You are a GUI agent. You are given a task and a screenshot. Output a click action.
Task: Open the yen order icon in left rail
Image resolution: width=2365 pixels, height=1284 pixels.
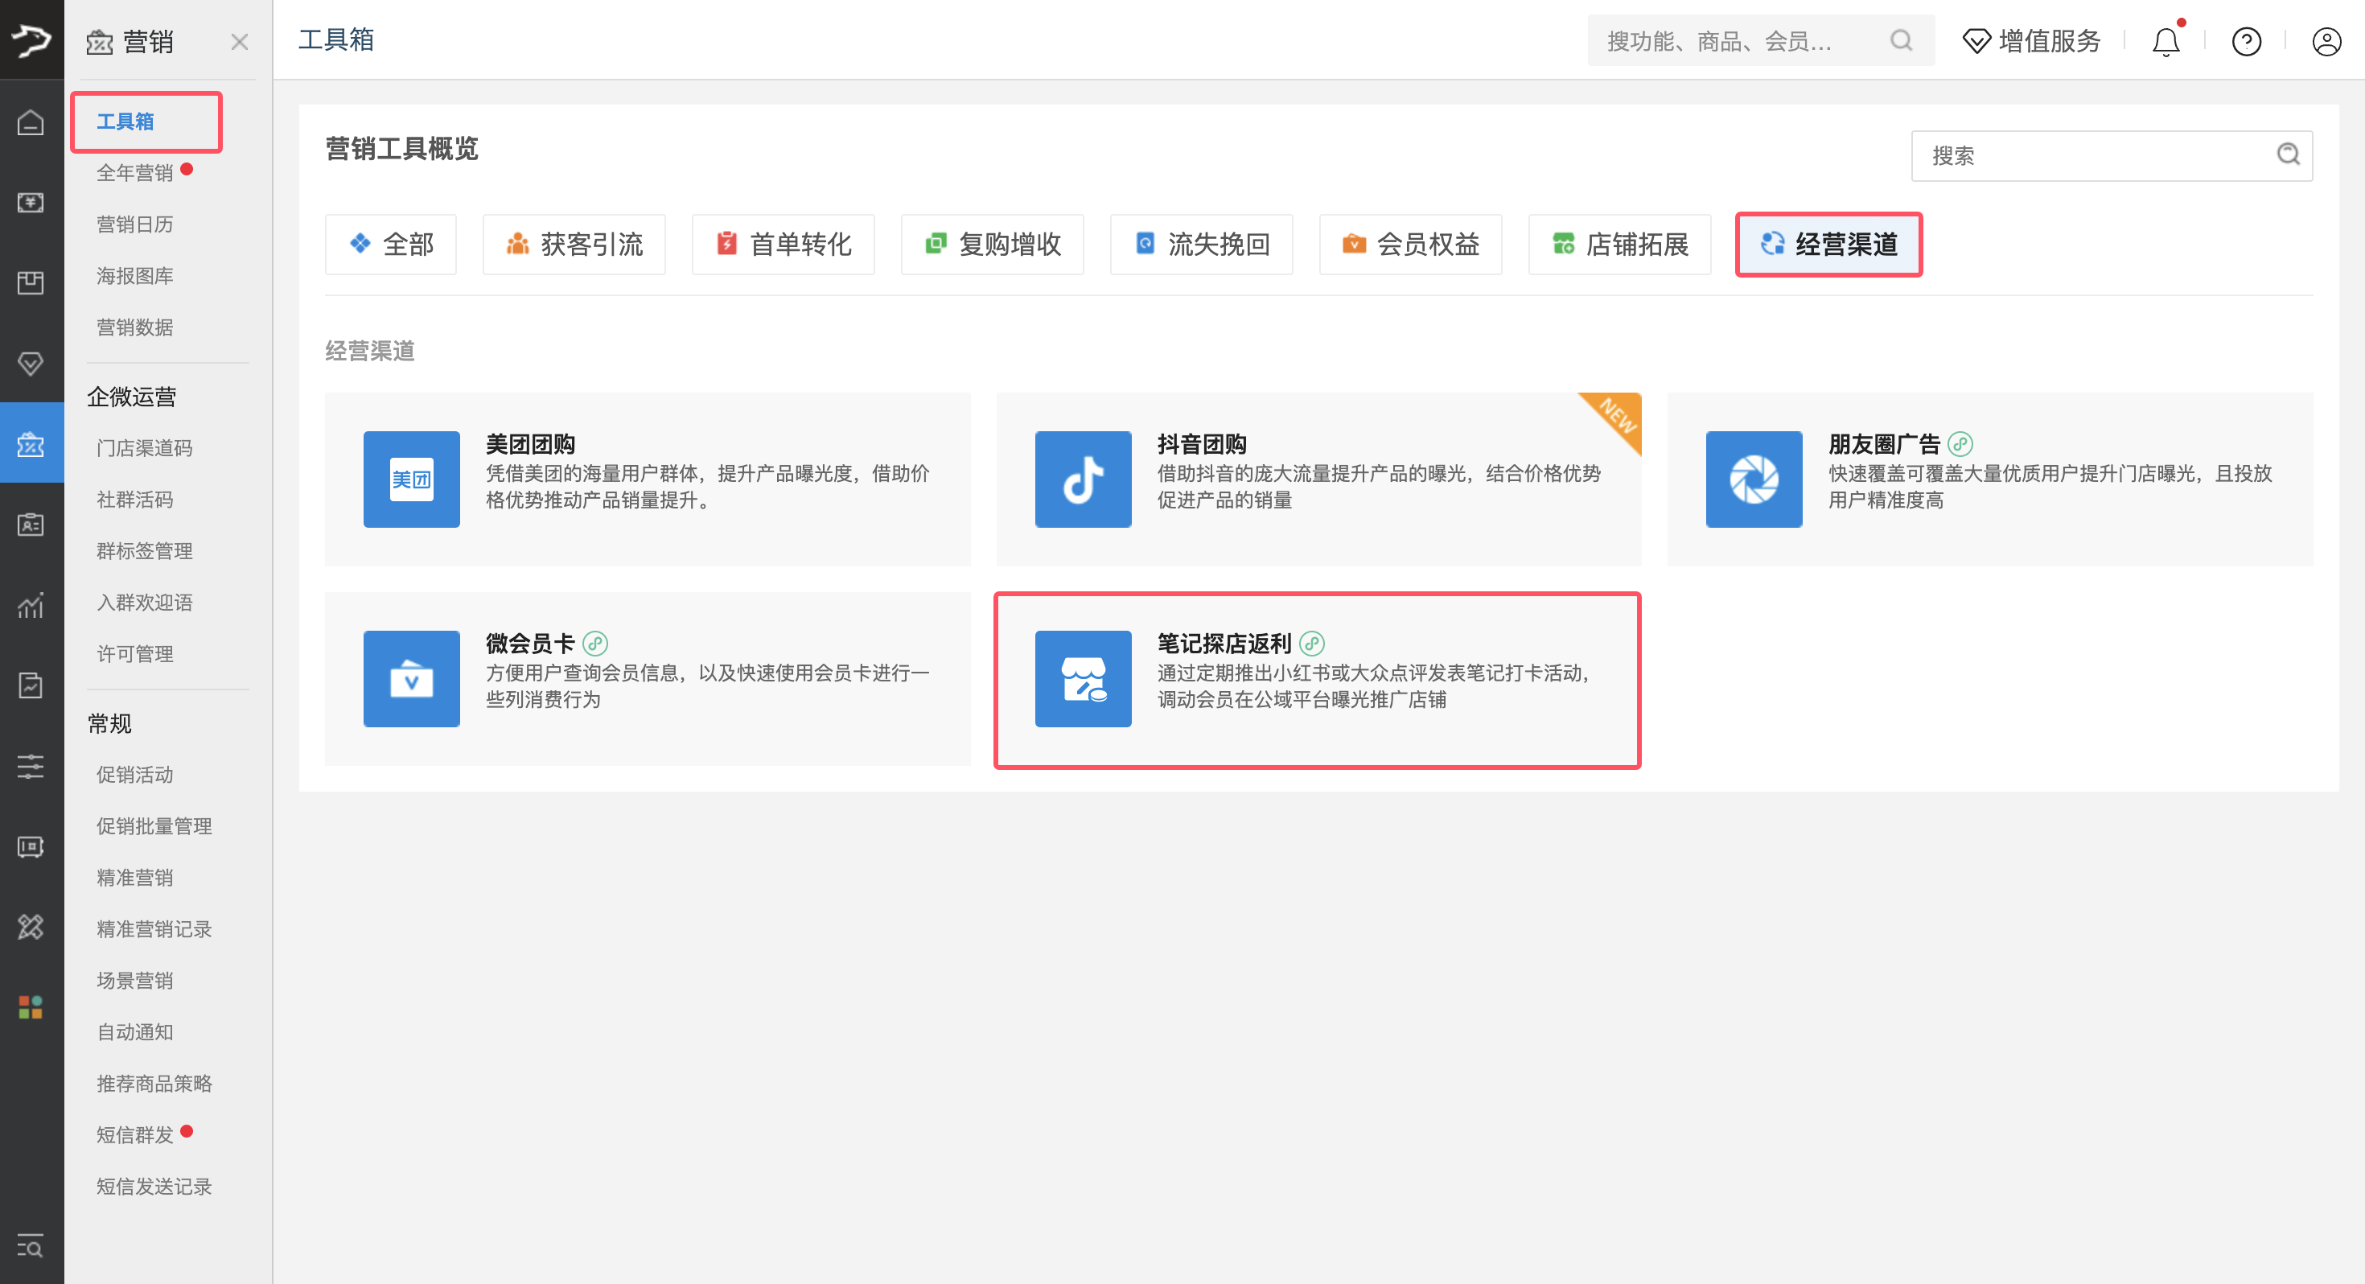click(x=31, y=202)
